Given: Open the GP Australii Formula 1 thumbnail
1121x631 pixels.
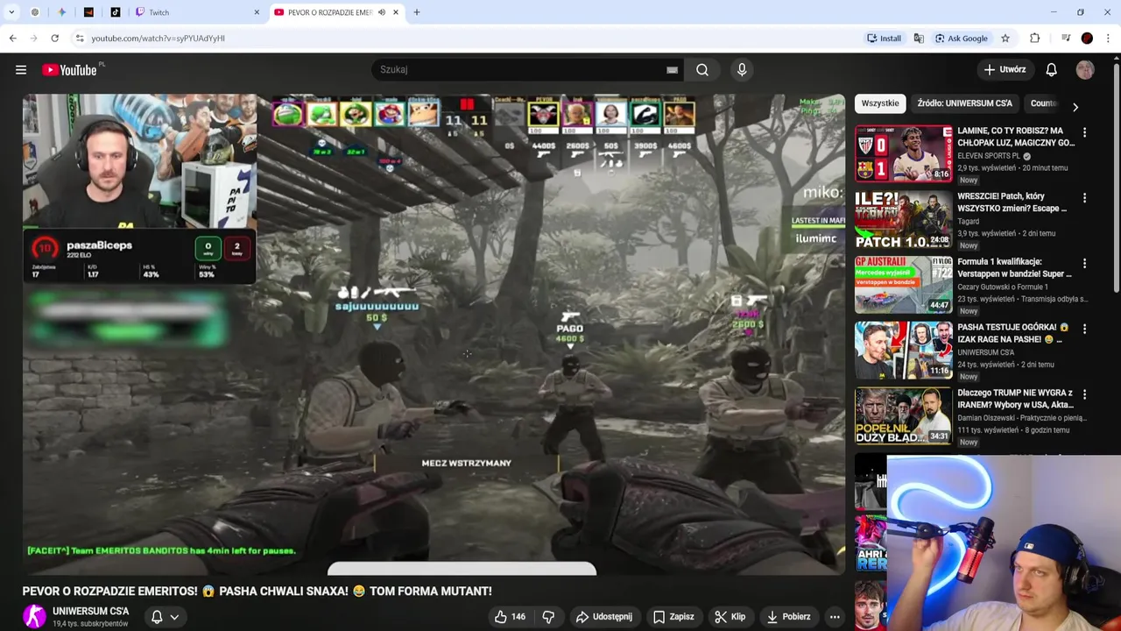Looking at the screenshot, I should (x=903, y=285).
